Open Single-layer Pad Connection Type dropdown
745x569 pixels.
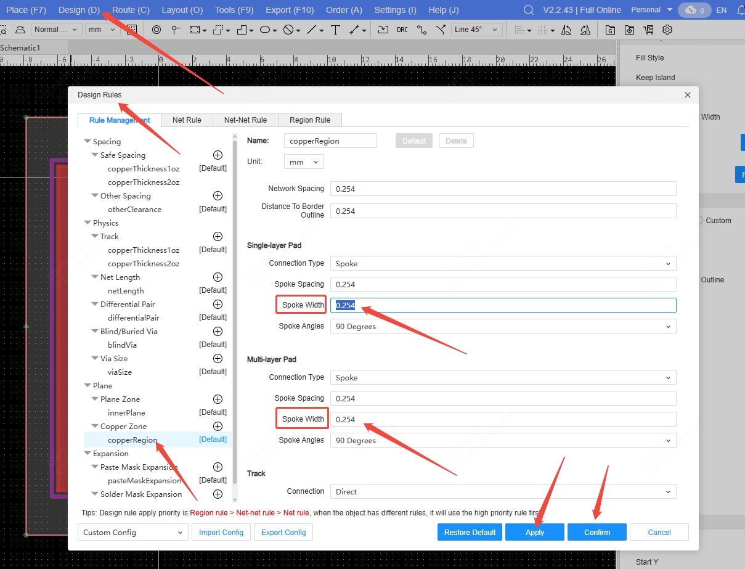(503, 264)
